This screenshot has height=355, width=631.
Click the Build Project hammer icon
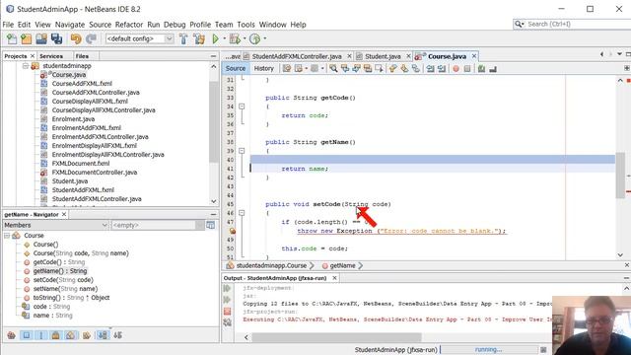pos(183,39)
